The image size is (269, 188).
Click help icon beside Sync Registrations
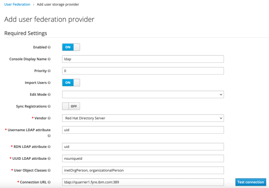49,106
